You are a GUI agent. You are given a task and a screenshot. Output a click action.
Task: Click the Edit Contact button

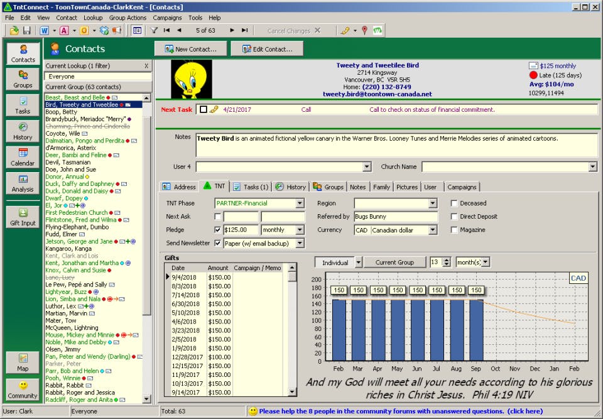(x=267, y=49)
